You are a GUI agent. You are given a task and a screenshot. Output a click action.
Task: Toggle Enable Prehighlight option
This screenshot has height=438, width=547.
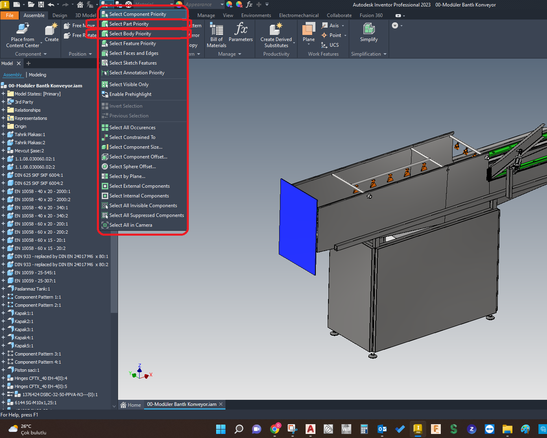pos(130,94)
